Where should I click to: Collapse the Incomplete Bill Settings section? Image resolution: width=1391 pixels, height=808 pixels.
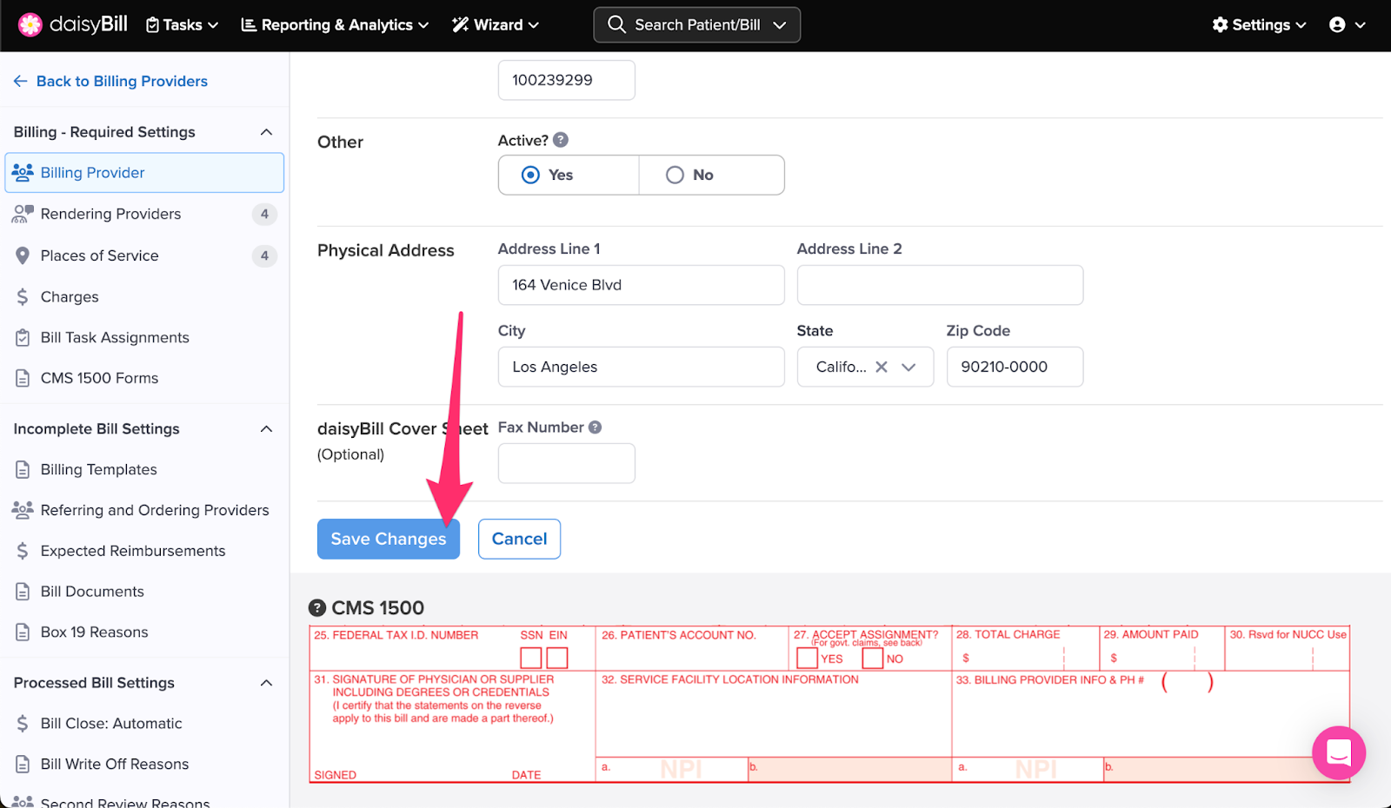(x=266, y=429)
